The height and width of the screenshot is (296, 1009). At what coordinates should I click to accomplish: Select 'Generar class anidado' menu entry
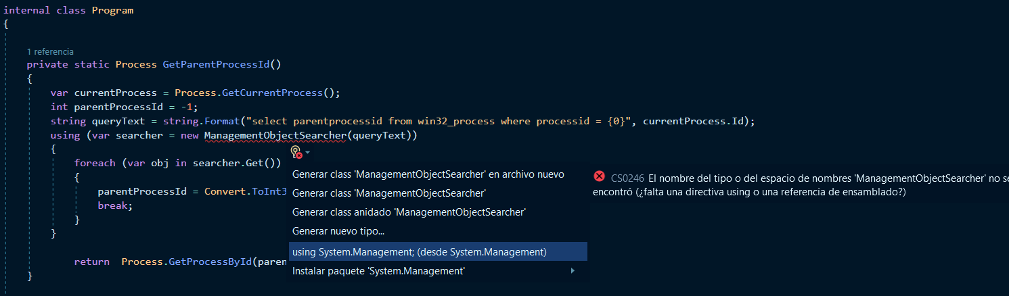pos(409,212)
